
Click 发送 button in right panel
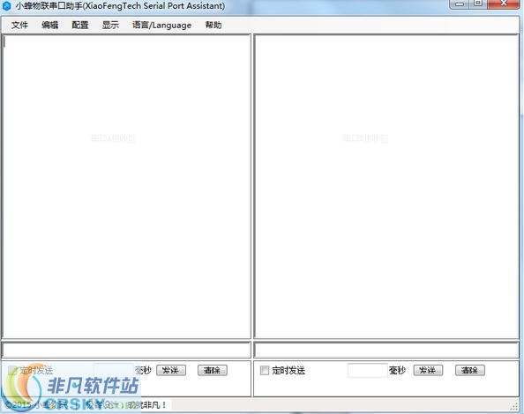coord(428,370)
